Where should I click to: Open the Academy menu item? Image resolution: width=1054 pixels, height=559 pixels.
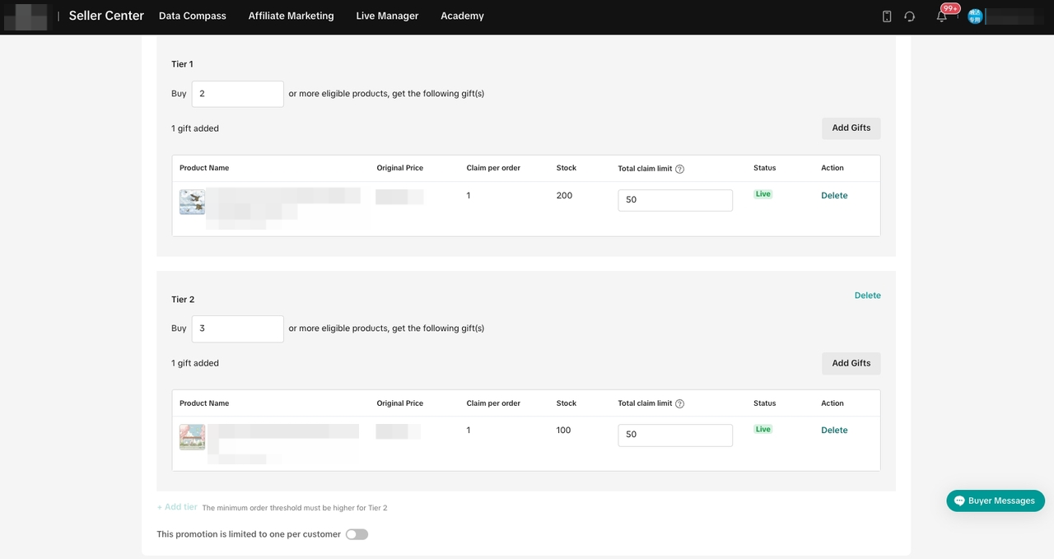click(x=462, y=16)
